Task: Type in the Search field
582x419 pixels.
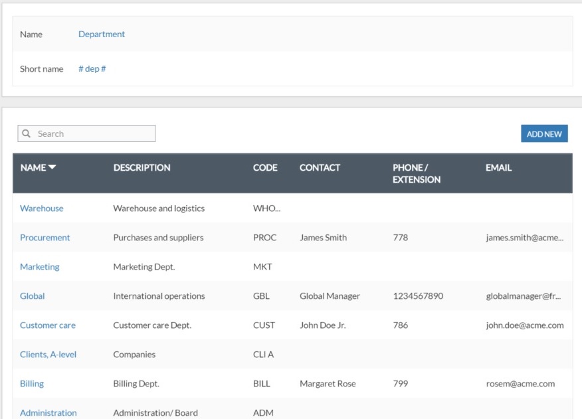Action: click(x=93, y=133)
